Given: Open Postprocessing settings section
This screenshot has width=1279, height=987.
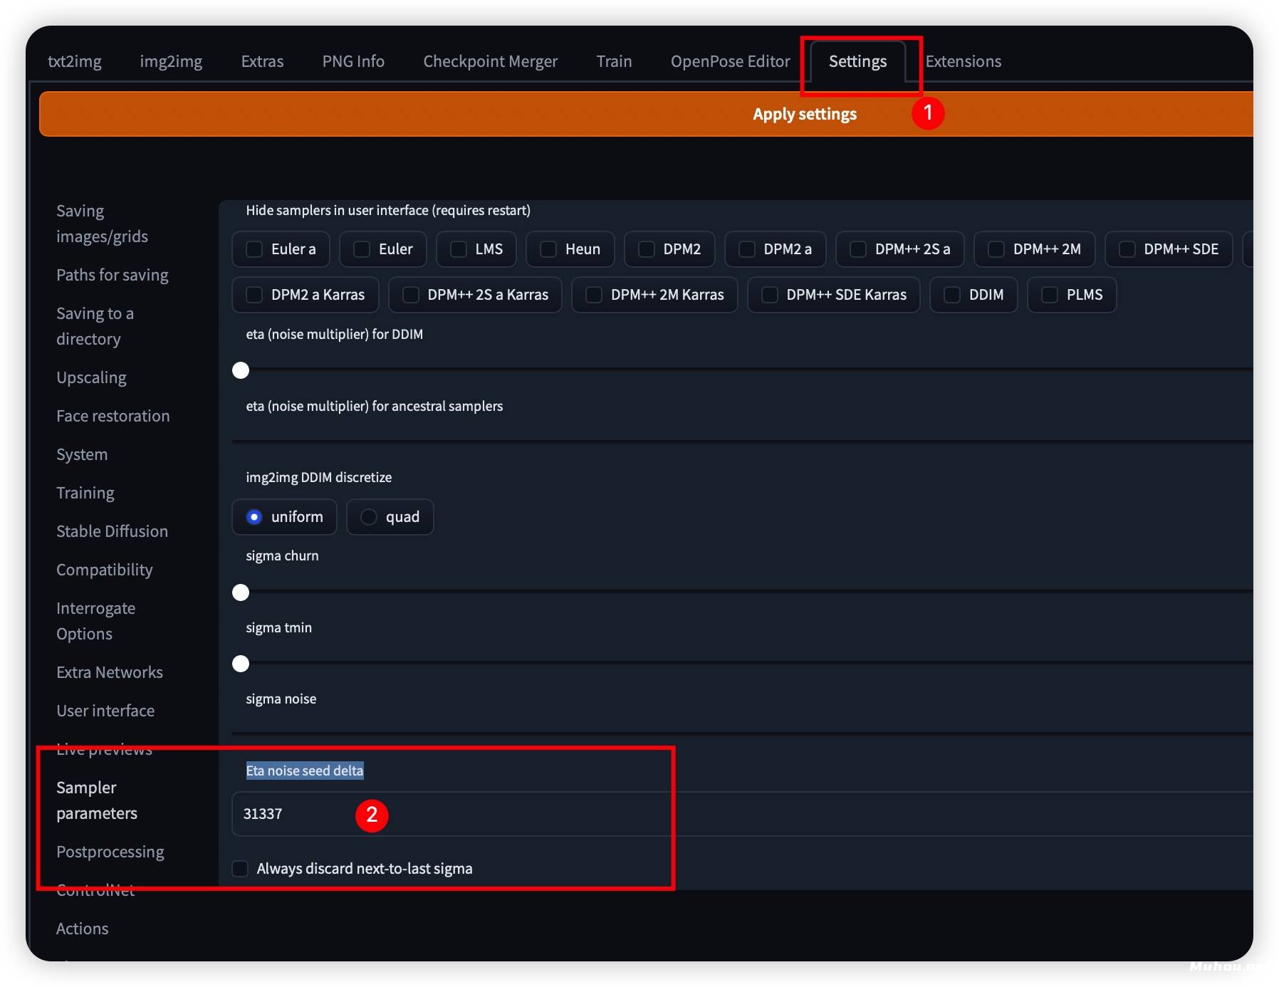Looking at the screenshot, I should coord(110,852).
